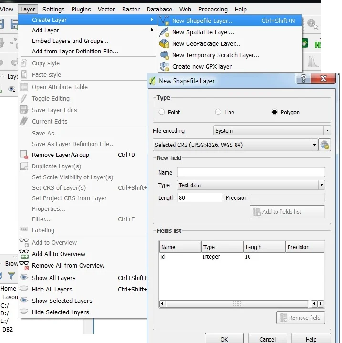Screen dimensions: 342x343
Task: Click the Show All Layers eye icon
Action: click(x=24, y=278)
